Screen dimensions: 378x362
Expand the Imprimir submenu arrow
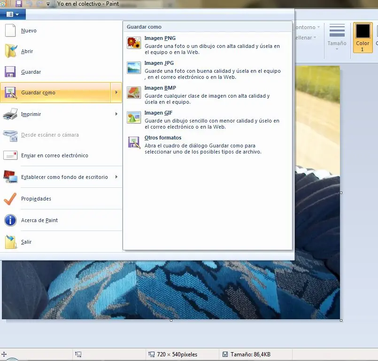coord(116,114)
